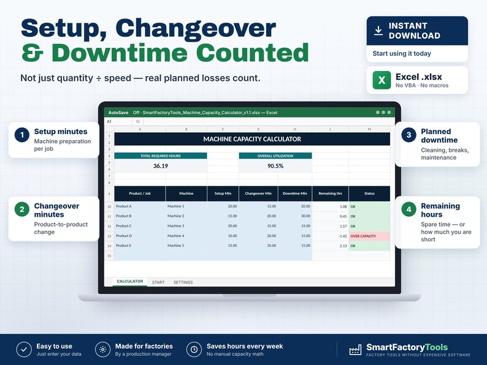Open the CALCULATOR sheet tab
Viewport: 487px width, 365px height.
tap(130, 282)
